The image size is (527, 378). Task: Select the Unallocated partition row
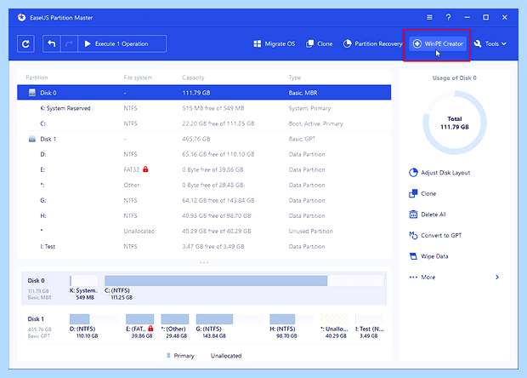click(204, 232)
